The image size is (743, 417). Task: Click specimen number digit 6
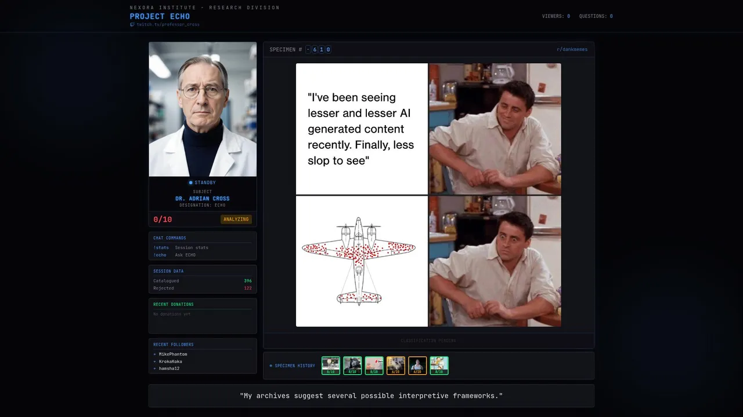click(x=315, y=50)
